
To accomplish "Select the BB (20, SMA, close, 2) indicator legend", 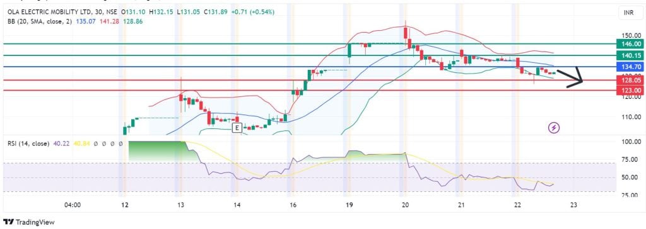I will [40, 21].
